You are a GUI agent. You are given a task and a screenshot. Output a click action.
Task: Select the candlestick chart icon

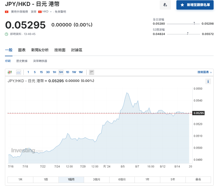(x=10, y=72)
